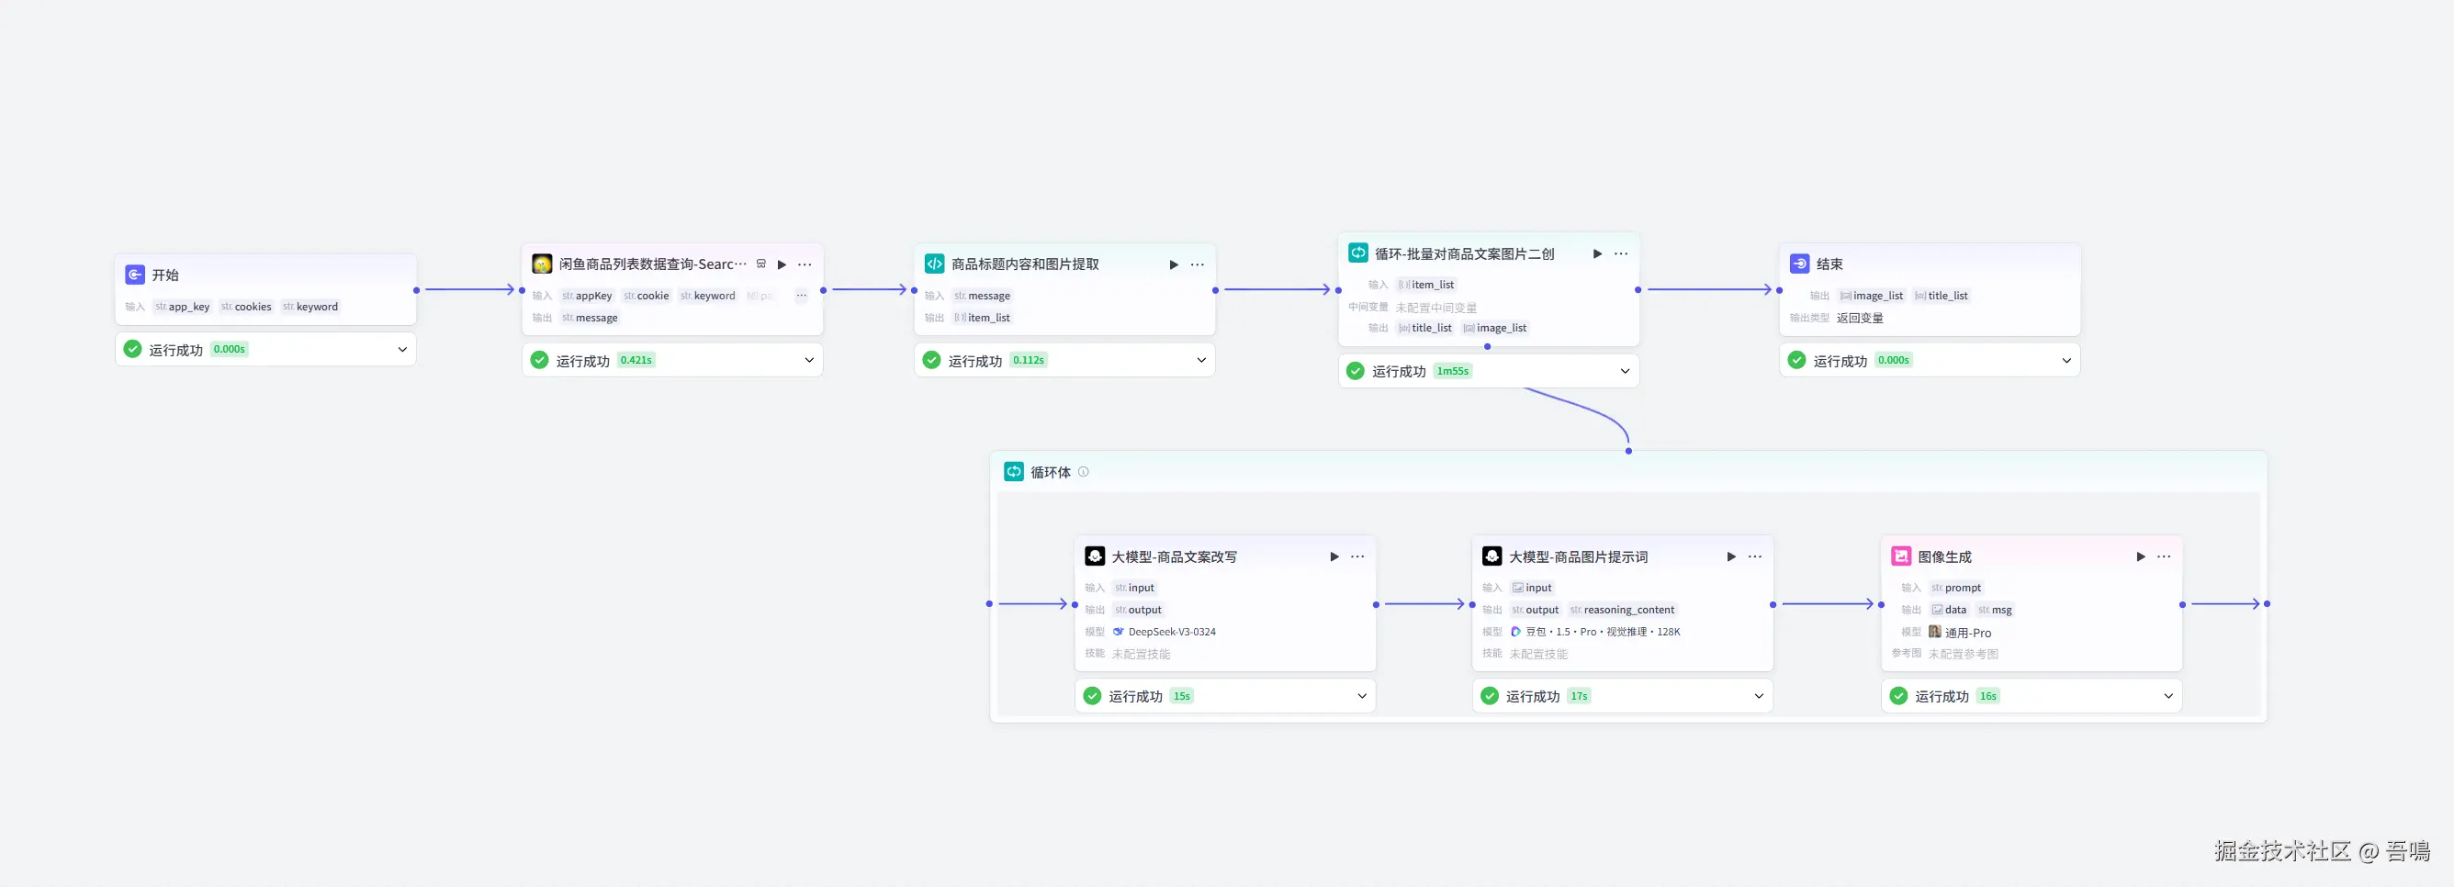Click the image_list output in 结束 node
The height and width of the screenshot is (887, 2454).
[1871, 296]
